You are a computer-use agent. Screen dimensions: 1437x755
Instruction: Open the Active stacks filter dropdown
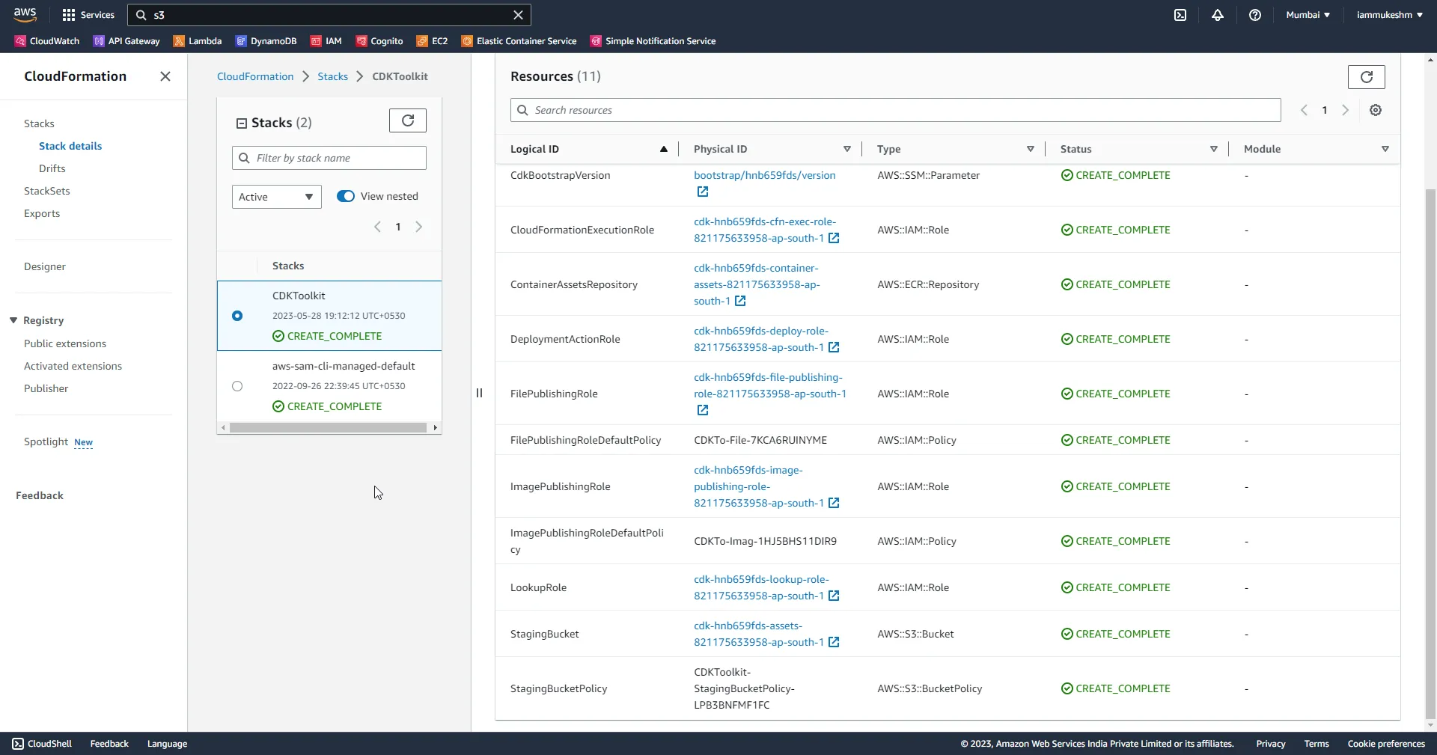(x=276, y=197)
